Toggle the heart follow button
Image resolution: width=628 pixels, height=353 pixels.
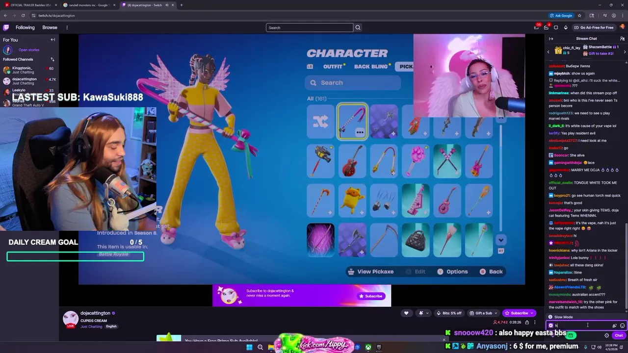(x=406, y=313)
